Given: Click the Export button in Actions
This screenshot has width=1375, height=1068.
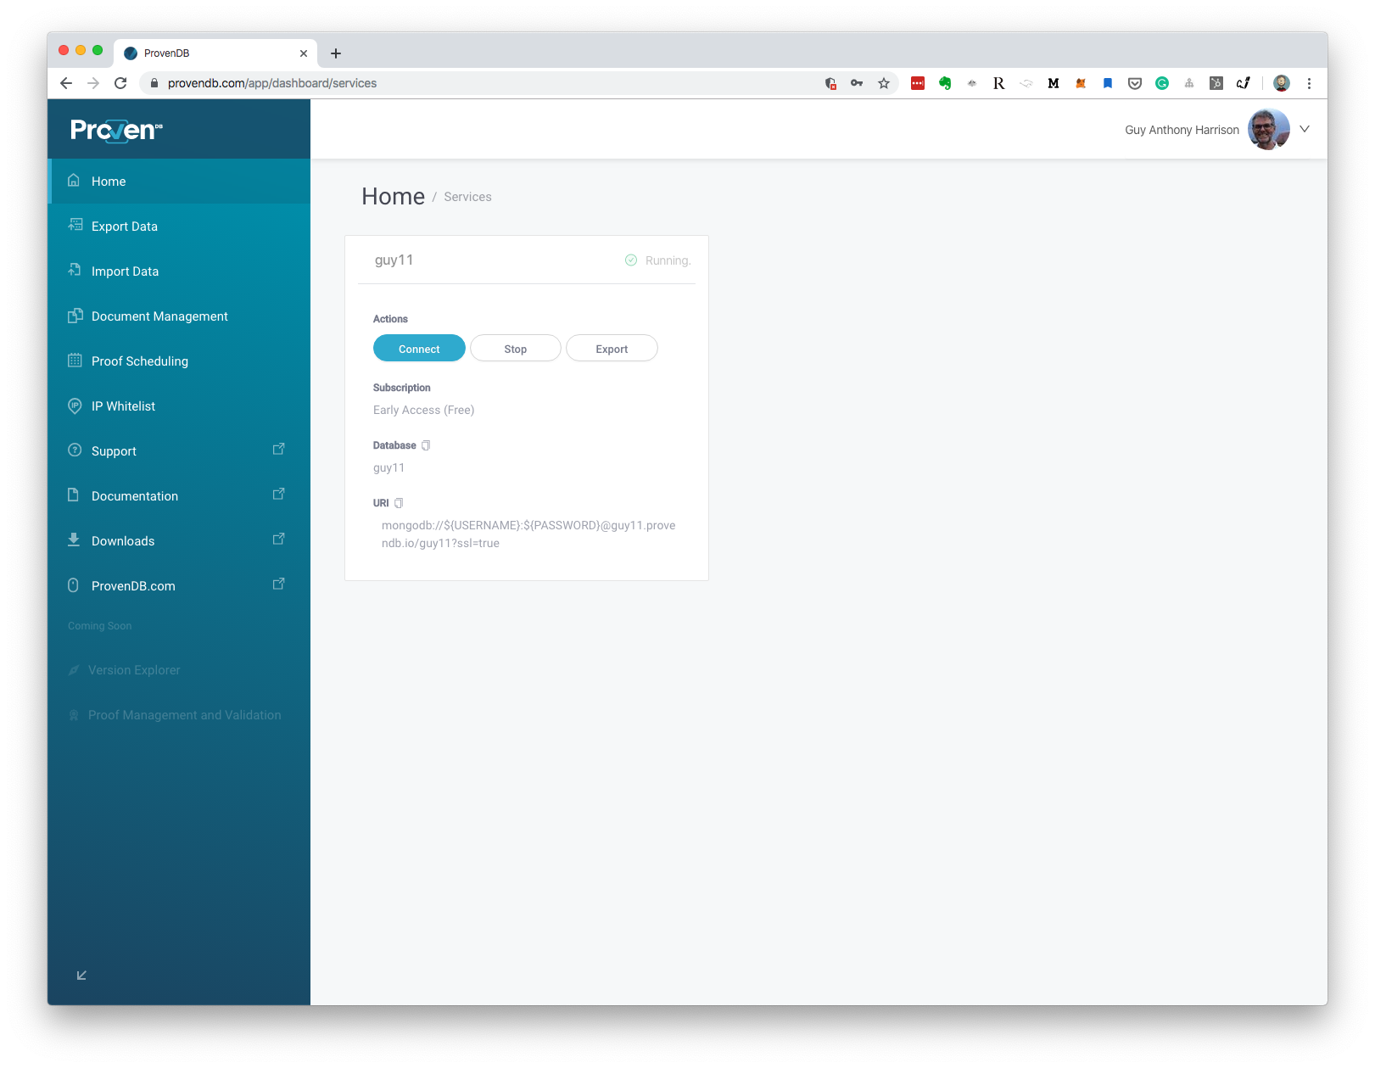Looking at the screenshot, I should [612, 349].
